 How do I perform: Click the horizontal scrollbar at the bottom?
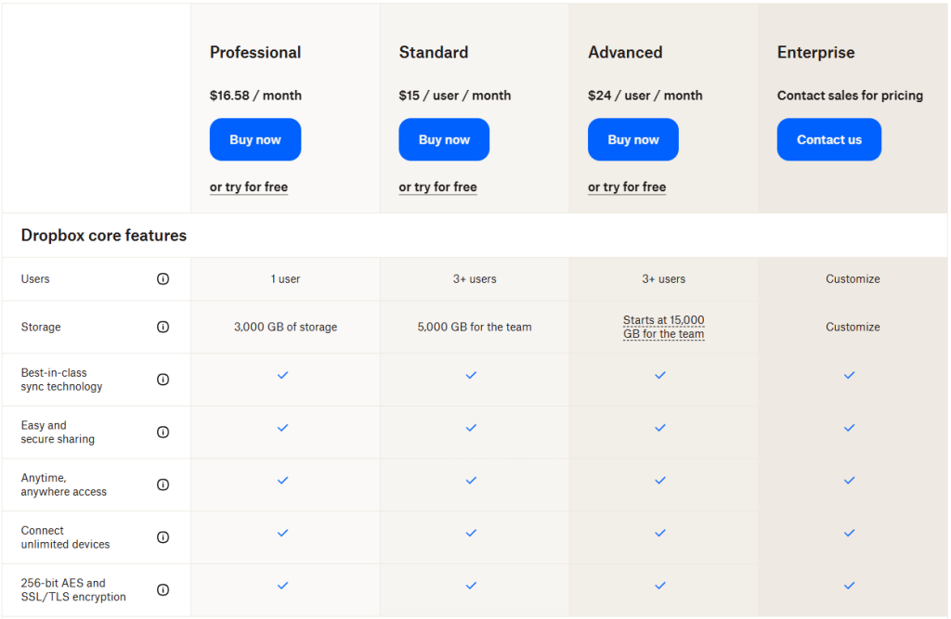click(x=475, y=614)
